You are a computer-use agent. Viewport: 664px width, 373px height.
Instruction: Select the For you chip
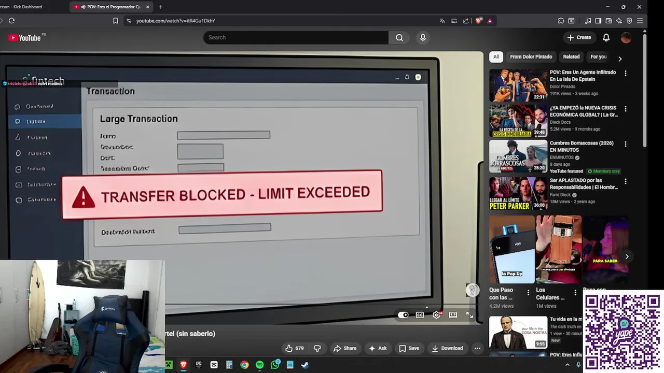599,57
